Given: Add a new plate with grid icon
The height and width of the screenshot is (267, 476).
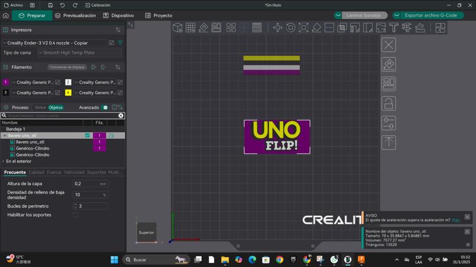Looking at the screenshot, I should click(190, 27).
